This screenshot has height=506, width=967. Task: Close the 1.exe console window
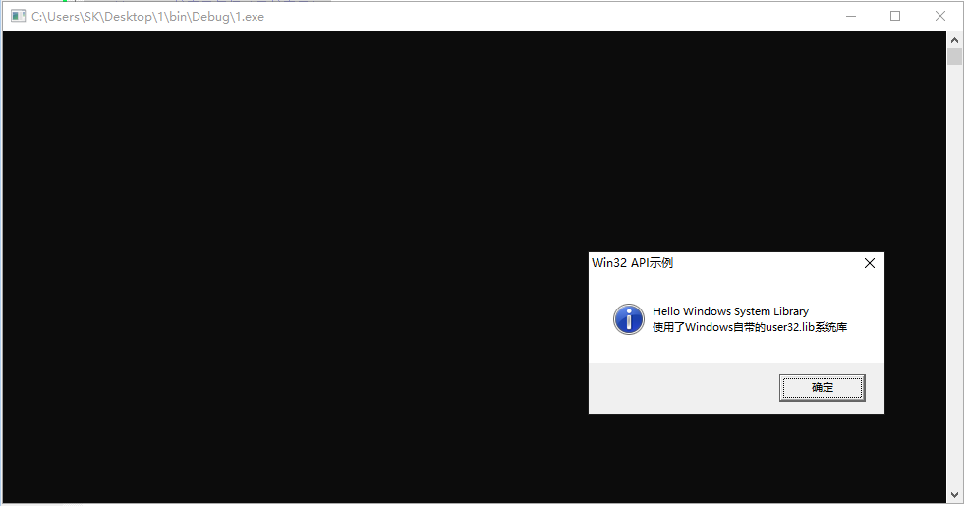[940, 16]
